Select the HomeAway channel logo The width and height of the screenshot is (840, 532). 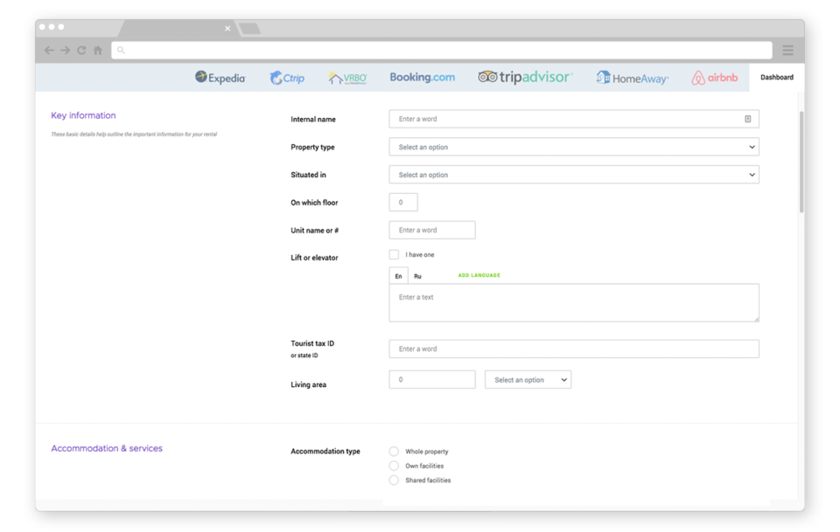coord(632,78)
